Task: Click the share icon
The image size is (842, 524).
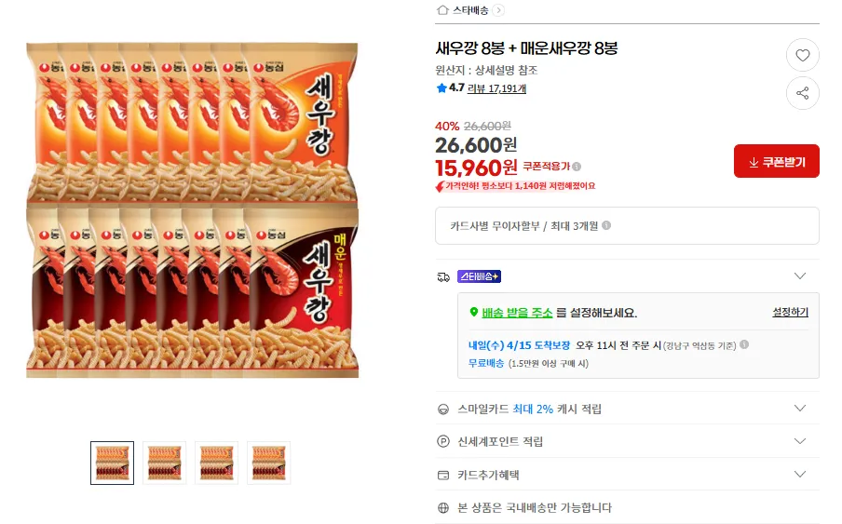Action: 802,92
